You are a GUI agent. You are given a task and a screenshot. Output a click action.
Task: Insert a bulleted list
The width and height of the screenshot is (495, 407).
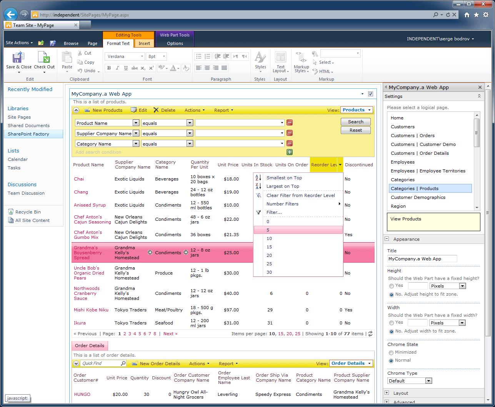pyautogui.click(x=199, y=56)
